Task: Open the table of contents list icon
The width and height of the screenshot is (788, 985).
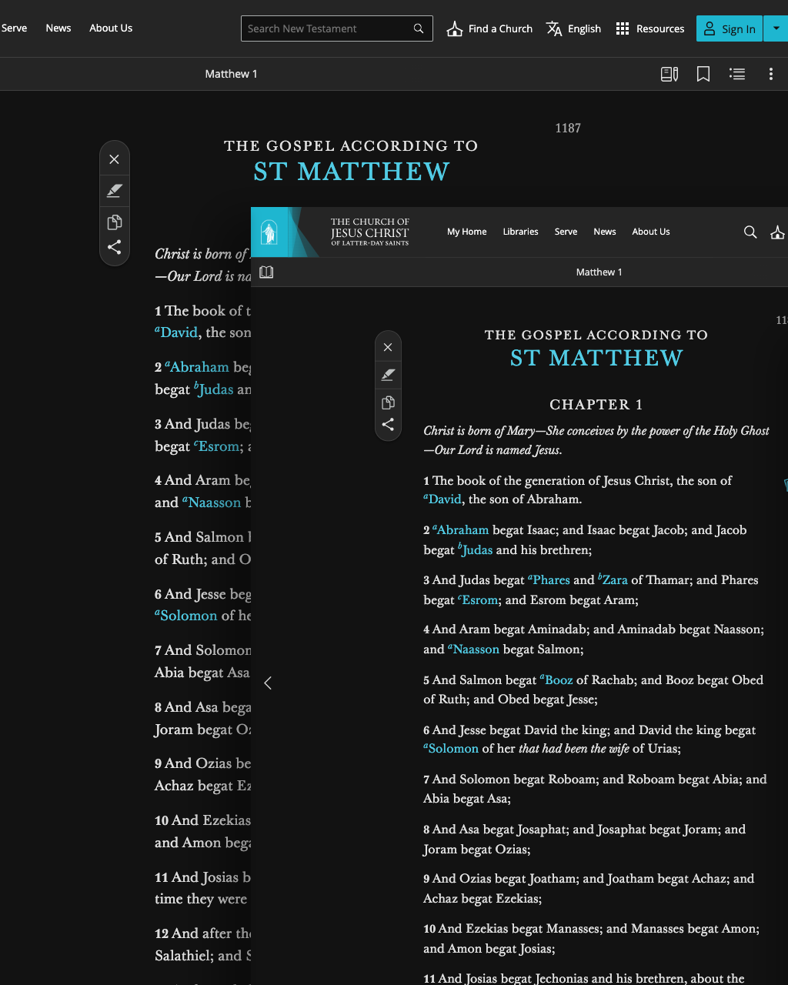Action: coord(737,74)
